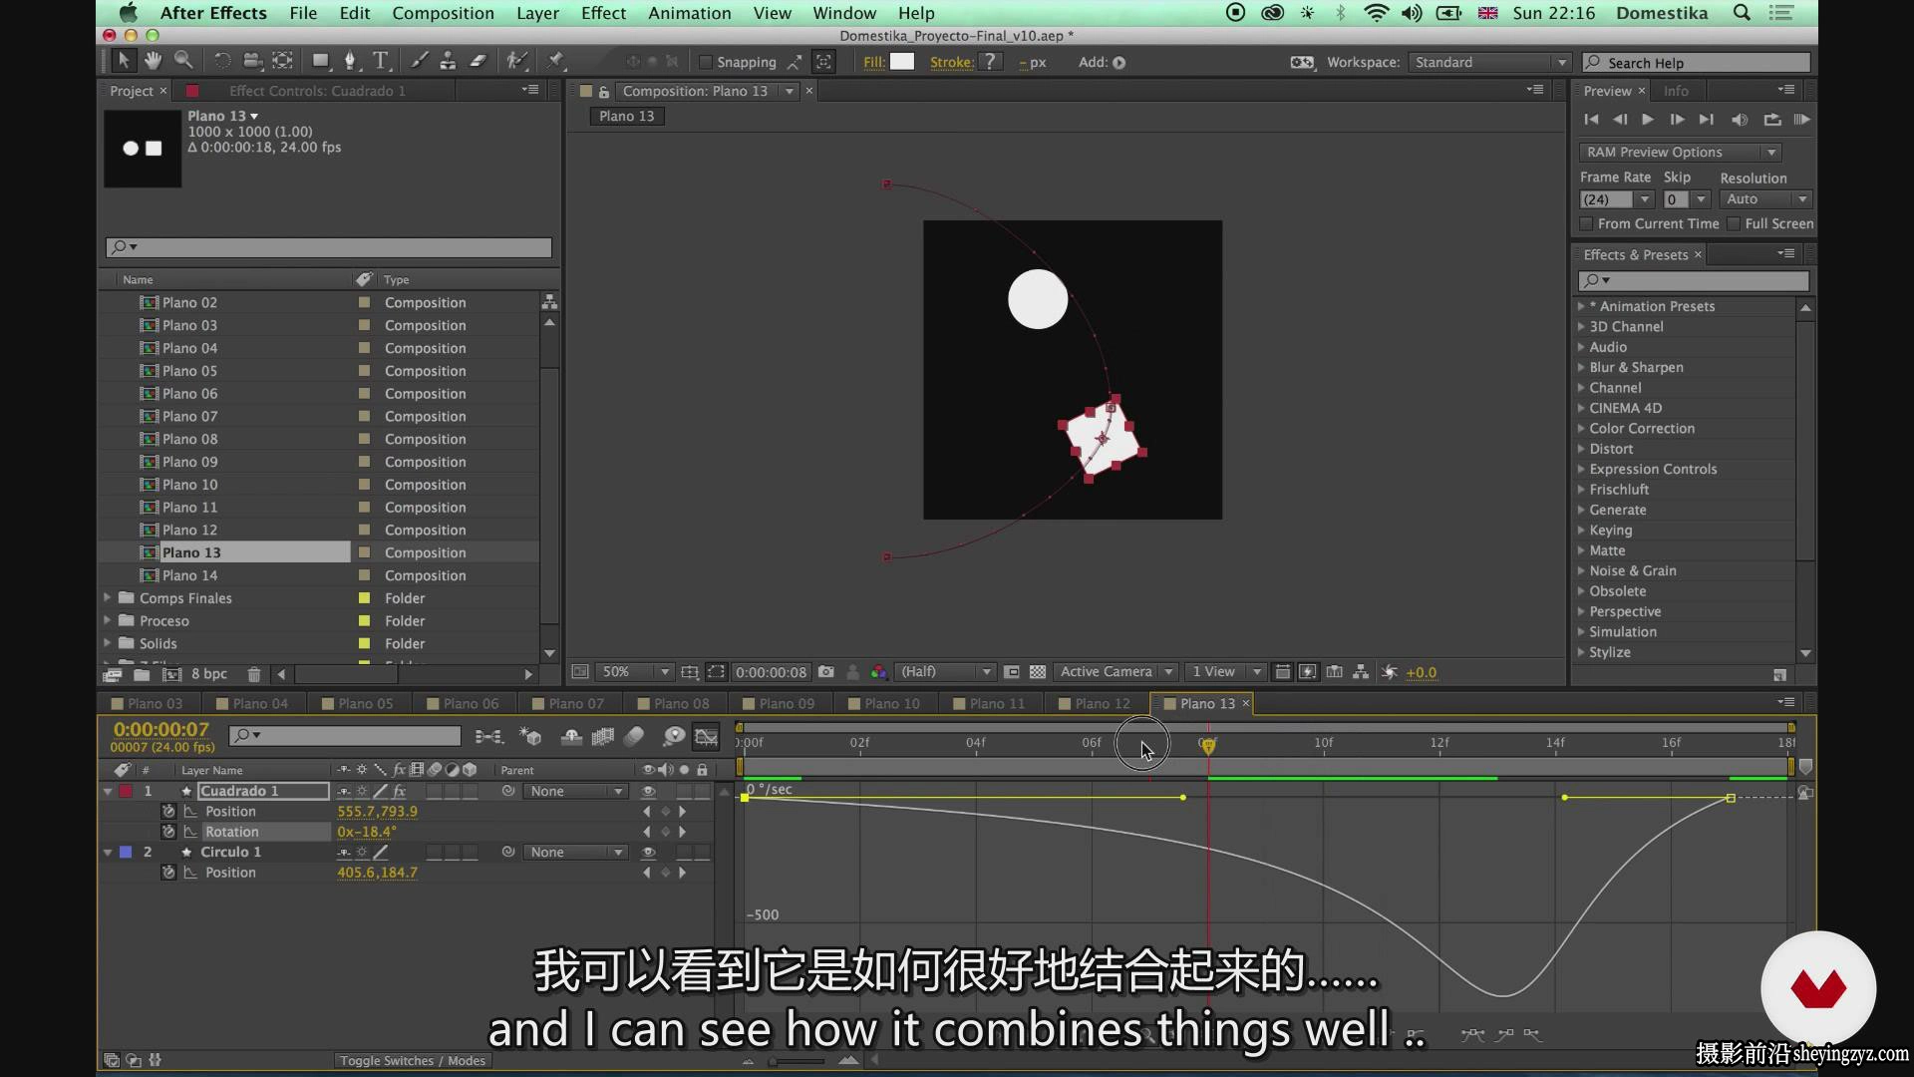Enable the Snapping checkbox
This screenshot has width=1914, height=1077.
(x=706, y=62)
